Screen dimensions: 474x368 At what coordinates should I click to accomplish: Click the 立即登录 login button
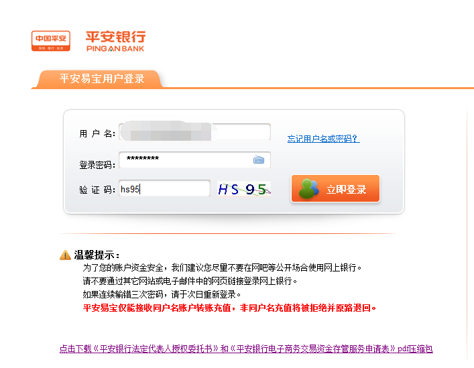[x=335, y=188]
